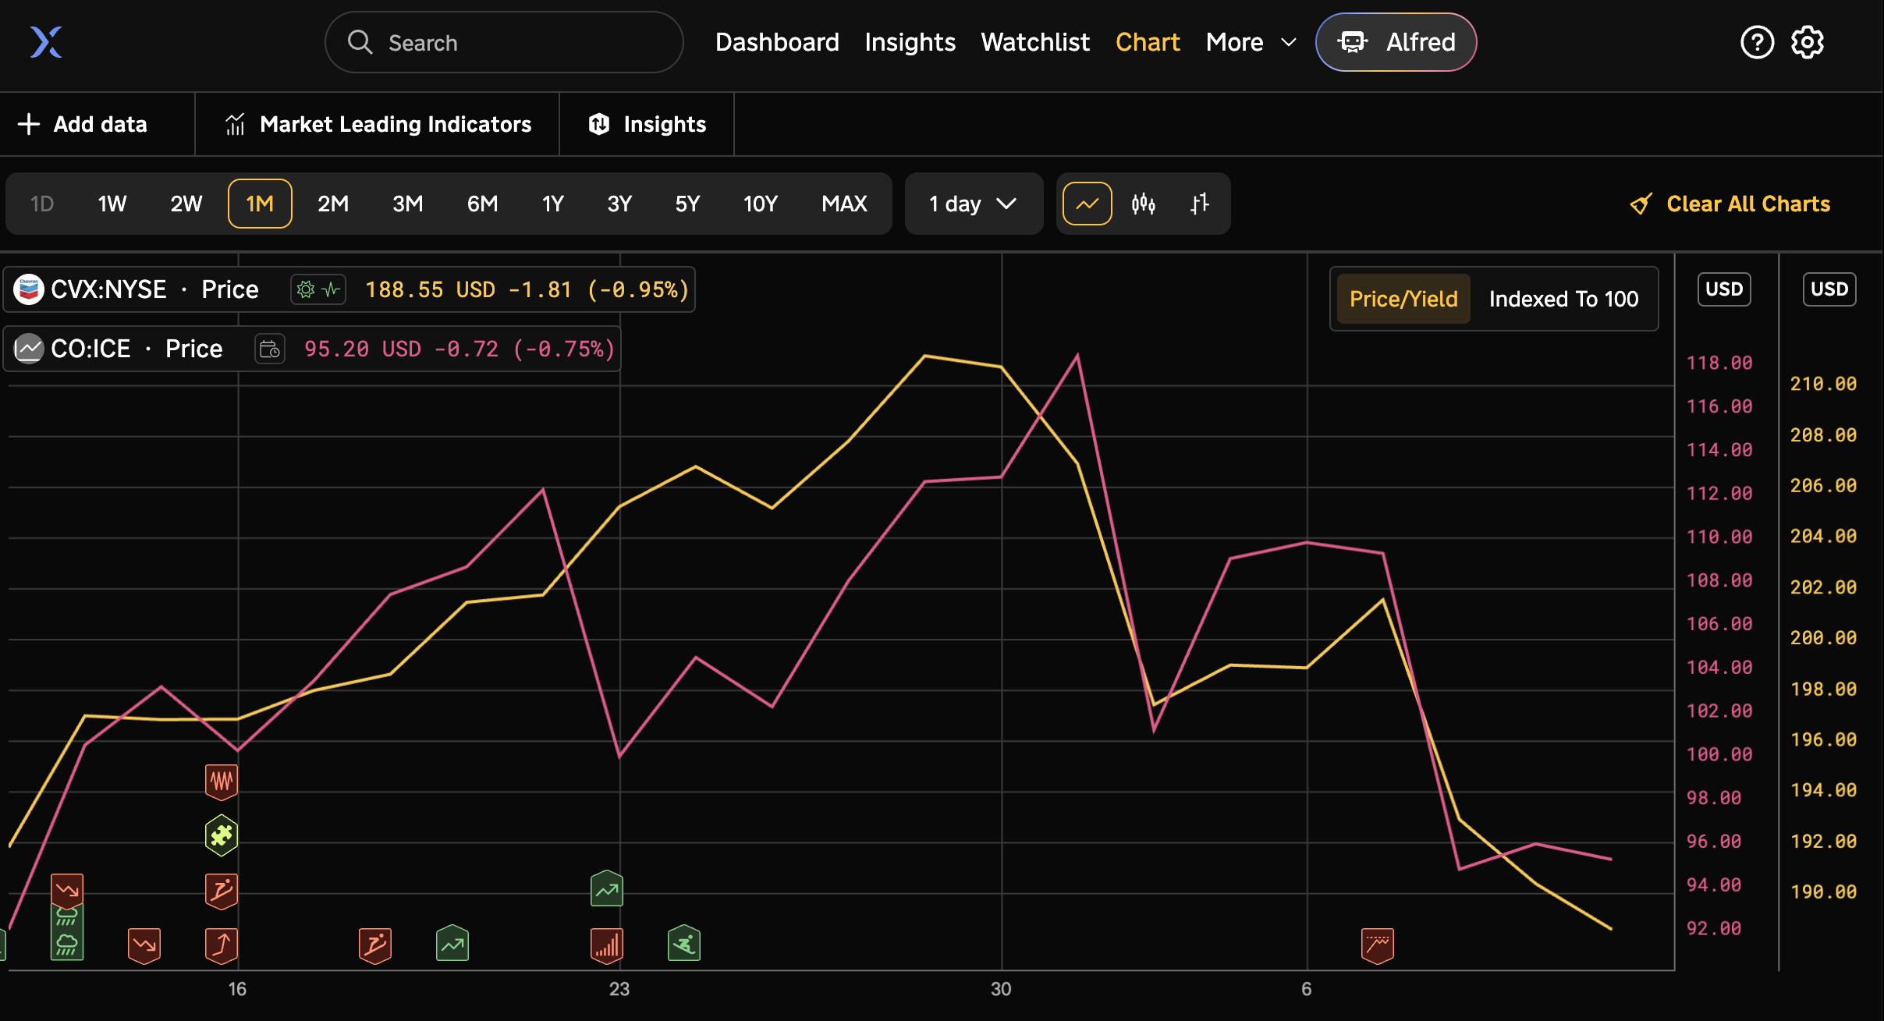Click the red oscillation wave event marker

(x=222, y=781)
